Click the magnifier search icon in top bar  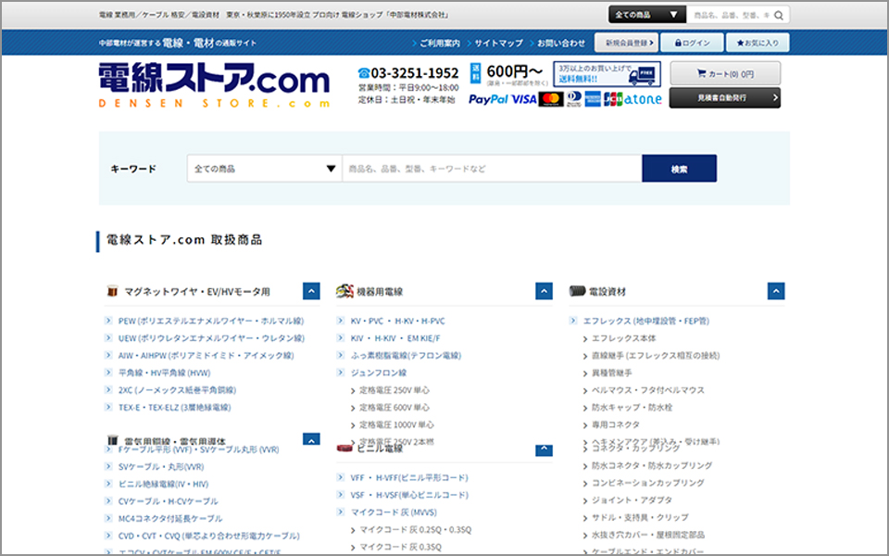coord(779,16)
